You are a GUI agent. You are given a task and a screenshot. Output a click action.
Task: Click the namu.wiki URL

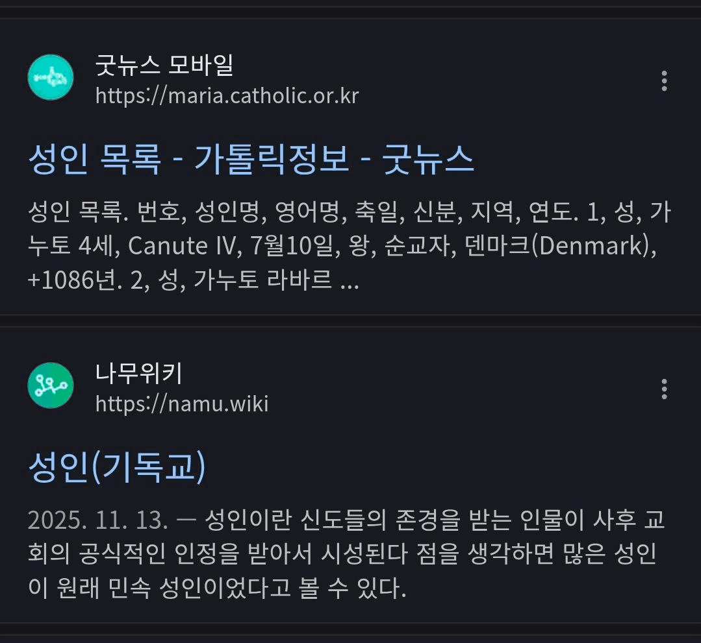182,404
